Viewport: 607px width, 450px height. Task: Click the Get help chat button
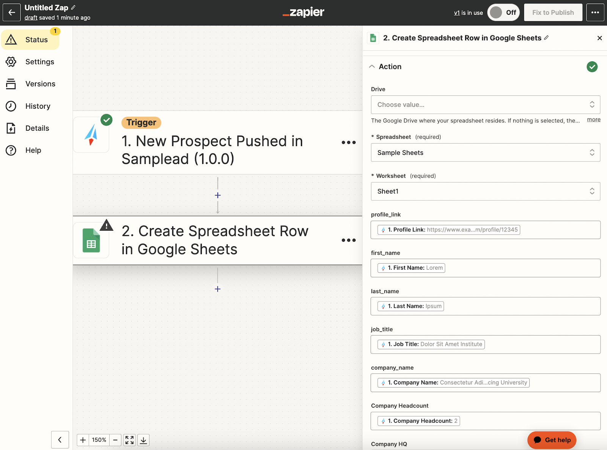(552, 440)
